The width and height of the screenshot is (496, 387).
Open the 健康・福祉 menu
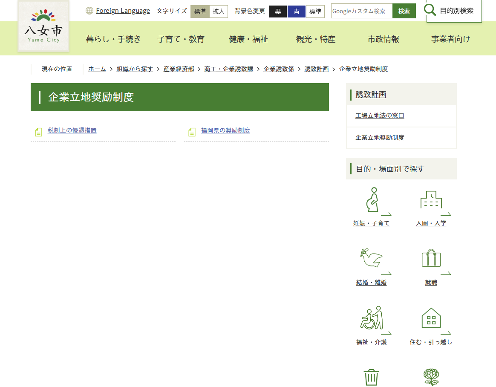(248, 39)
